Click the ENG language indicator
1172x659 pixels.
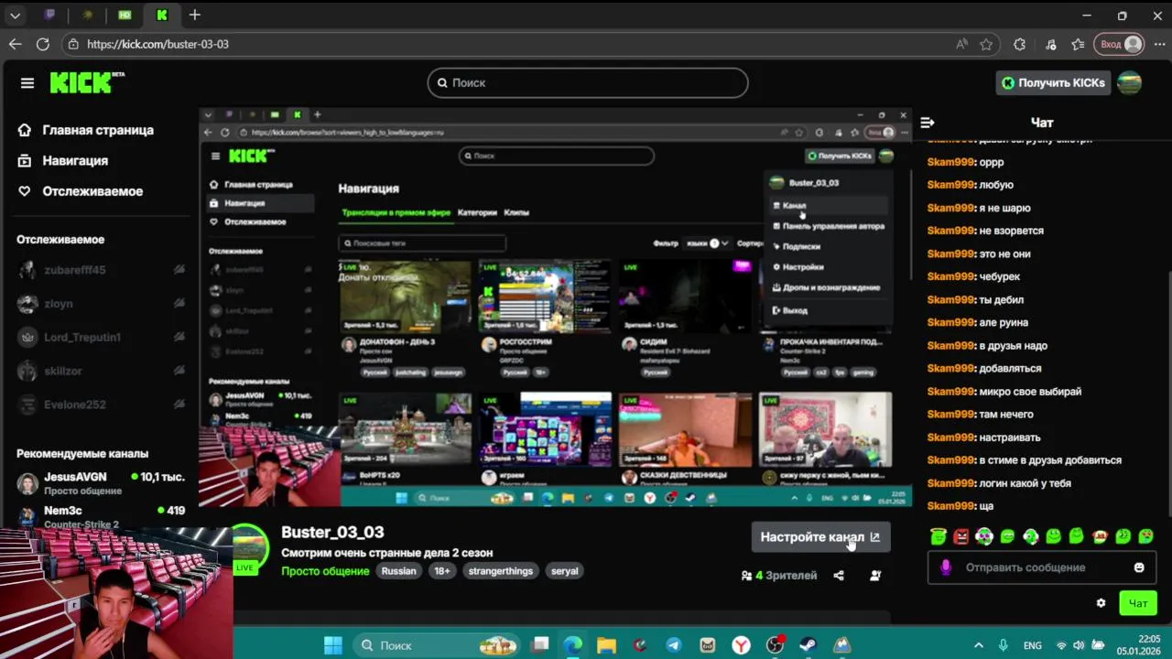click(1032, 645)
